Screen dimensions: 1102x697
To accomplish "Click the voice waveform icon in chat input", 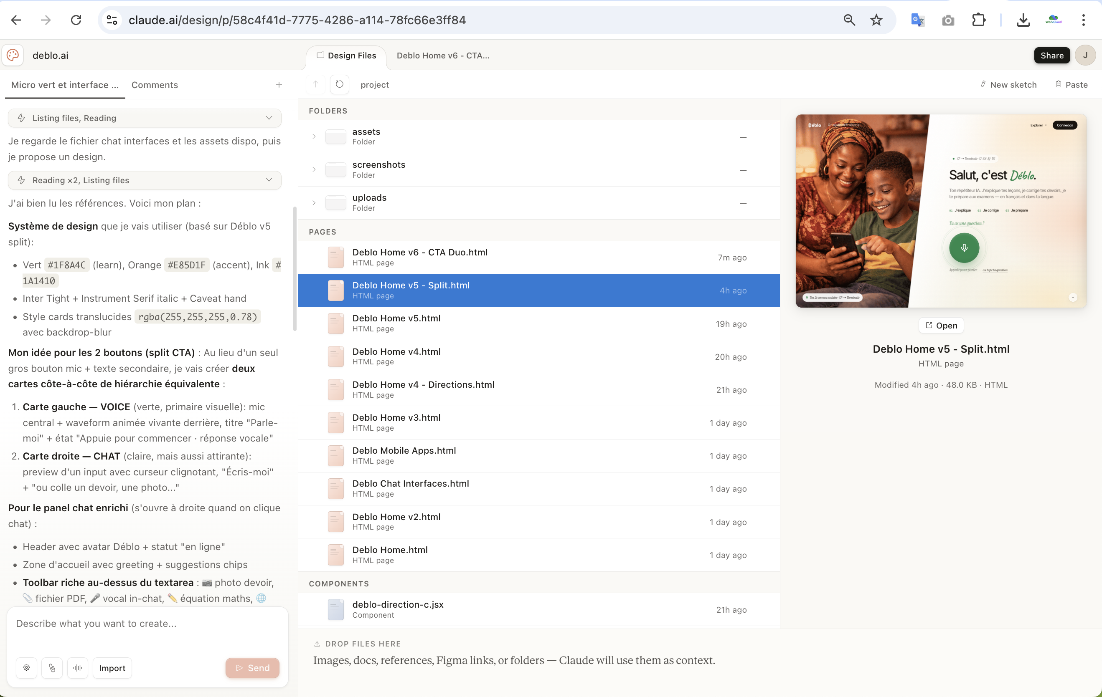I will pyautogui.click(x=78, y=668).
